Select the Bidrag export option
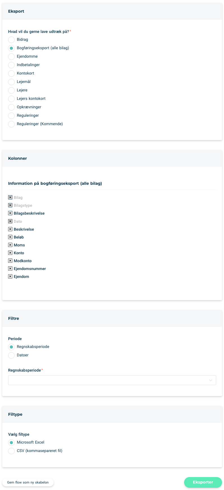 (x=11, y=40)
